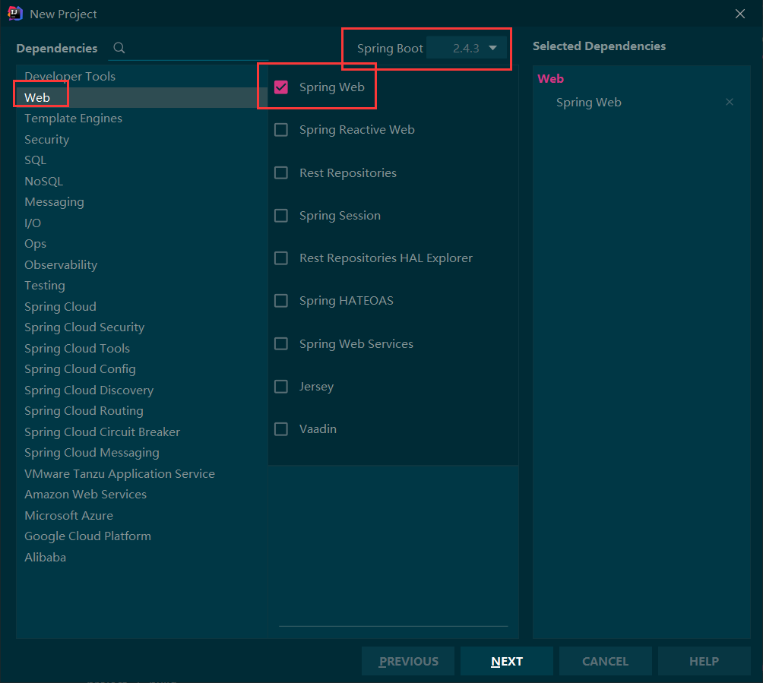
Task: Select the Messaging category
Action: 141,202
